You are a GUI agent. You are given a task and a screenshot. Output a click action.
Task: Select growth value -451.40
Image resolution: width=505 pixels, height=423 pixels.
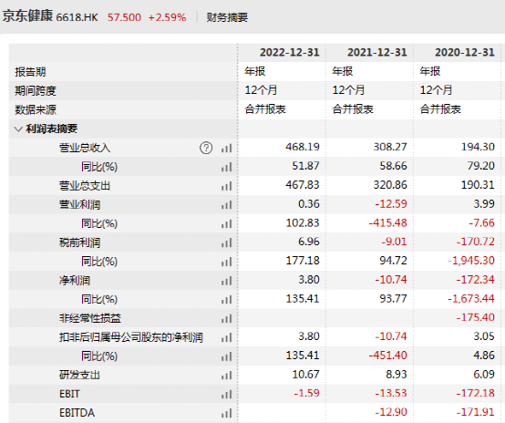387,356
